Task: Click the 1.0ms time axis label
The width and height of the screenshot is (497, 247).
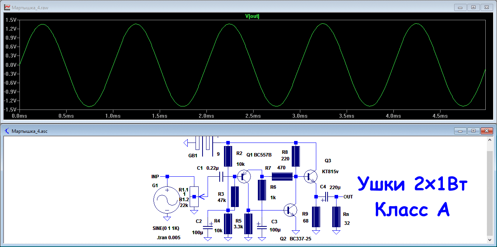Action: point(113,116)
